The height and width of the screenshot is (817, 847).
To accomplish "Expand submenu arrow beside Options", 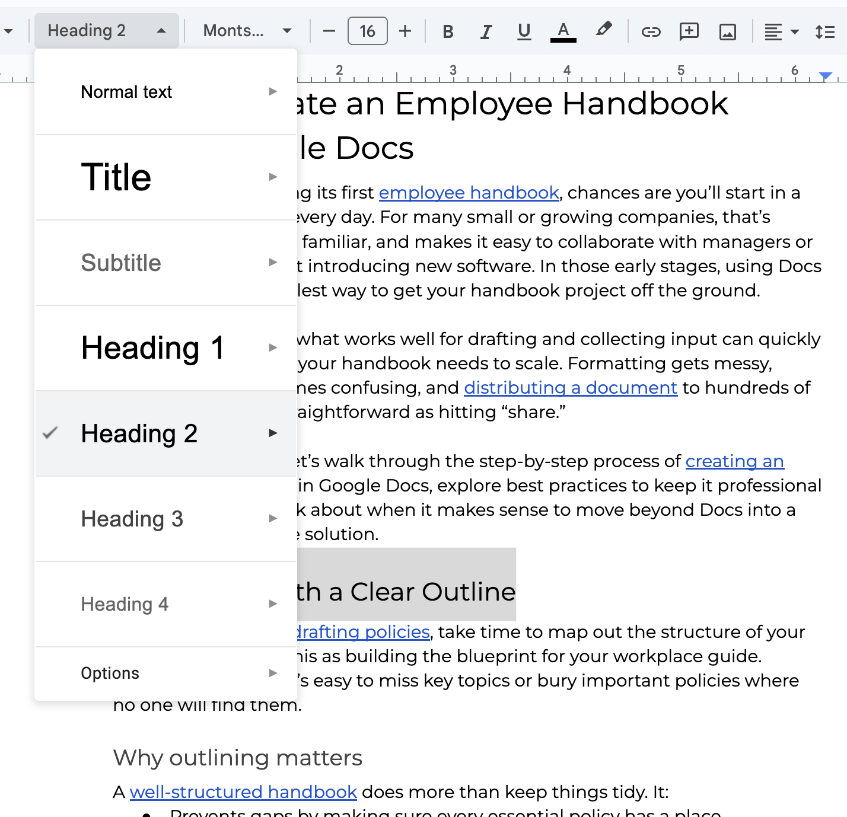I will point(273,673).
